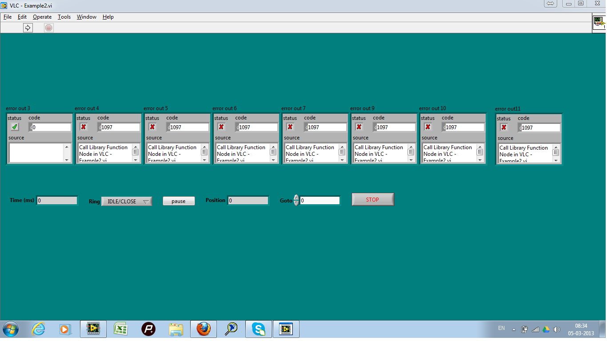This screenshot has width=607, height=341.
Task: Open Windows Explorer folder taskbar icon
Action: 176,329
